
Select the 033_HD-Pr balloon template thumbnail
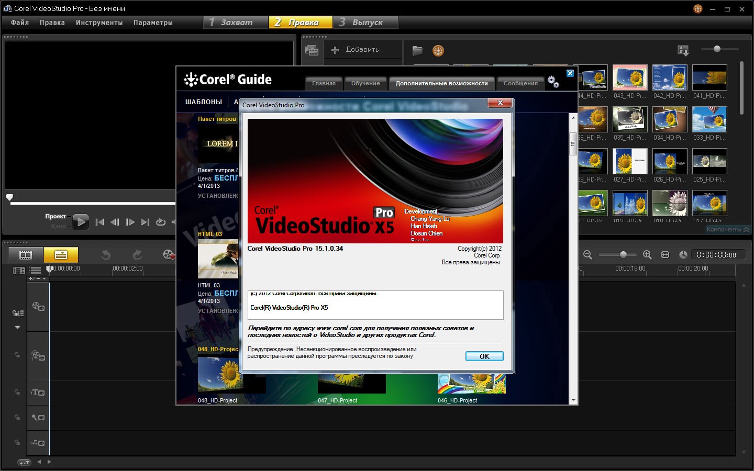709,119
